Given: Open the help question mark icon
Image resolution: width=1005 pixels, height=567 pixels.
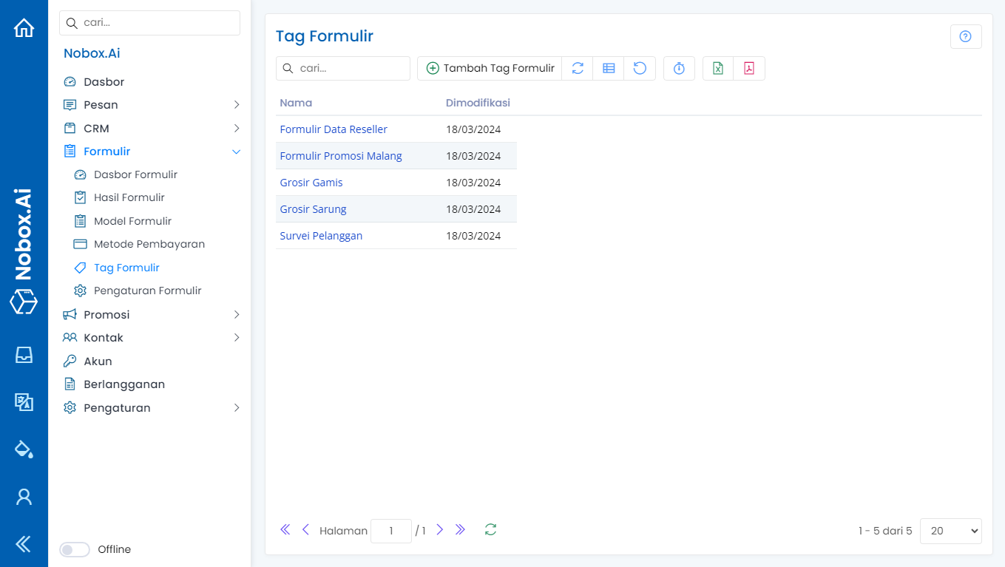Looking at the screenshot, I should point(965,36).
